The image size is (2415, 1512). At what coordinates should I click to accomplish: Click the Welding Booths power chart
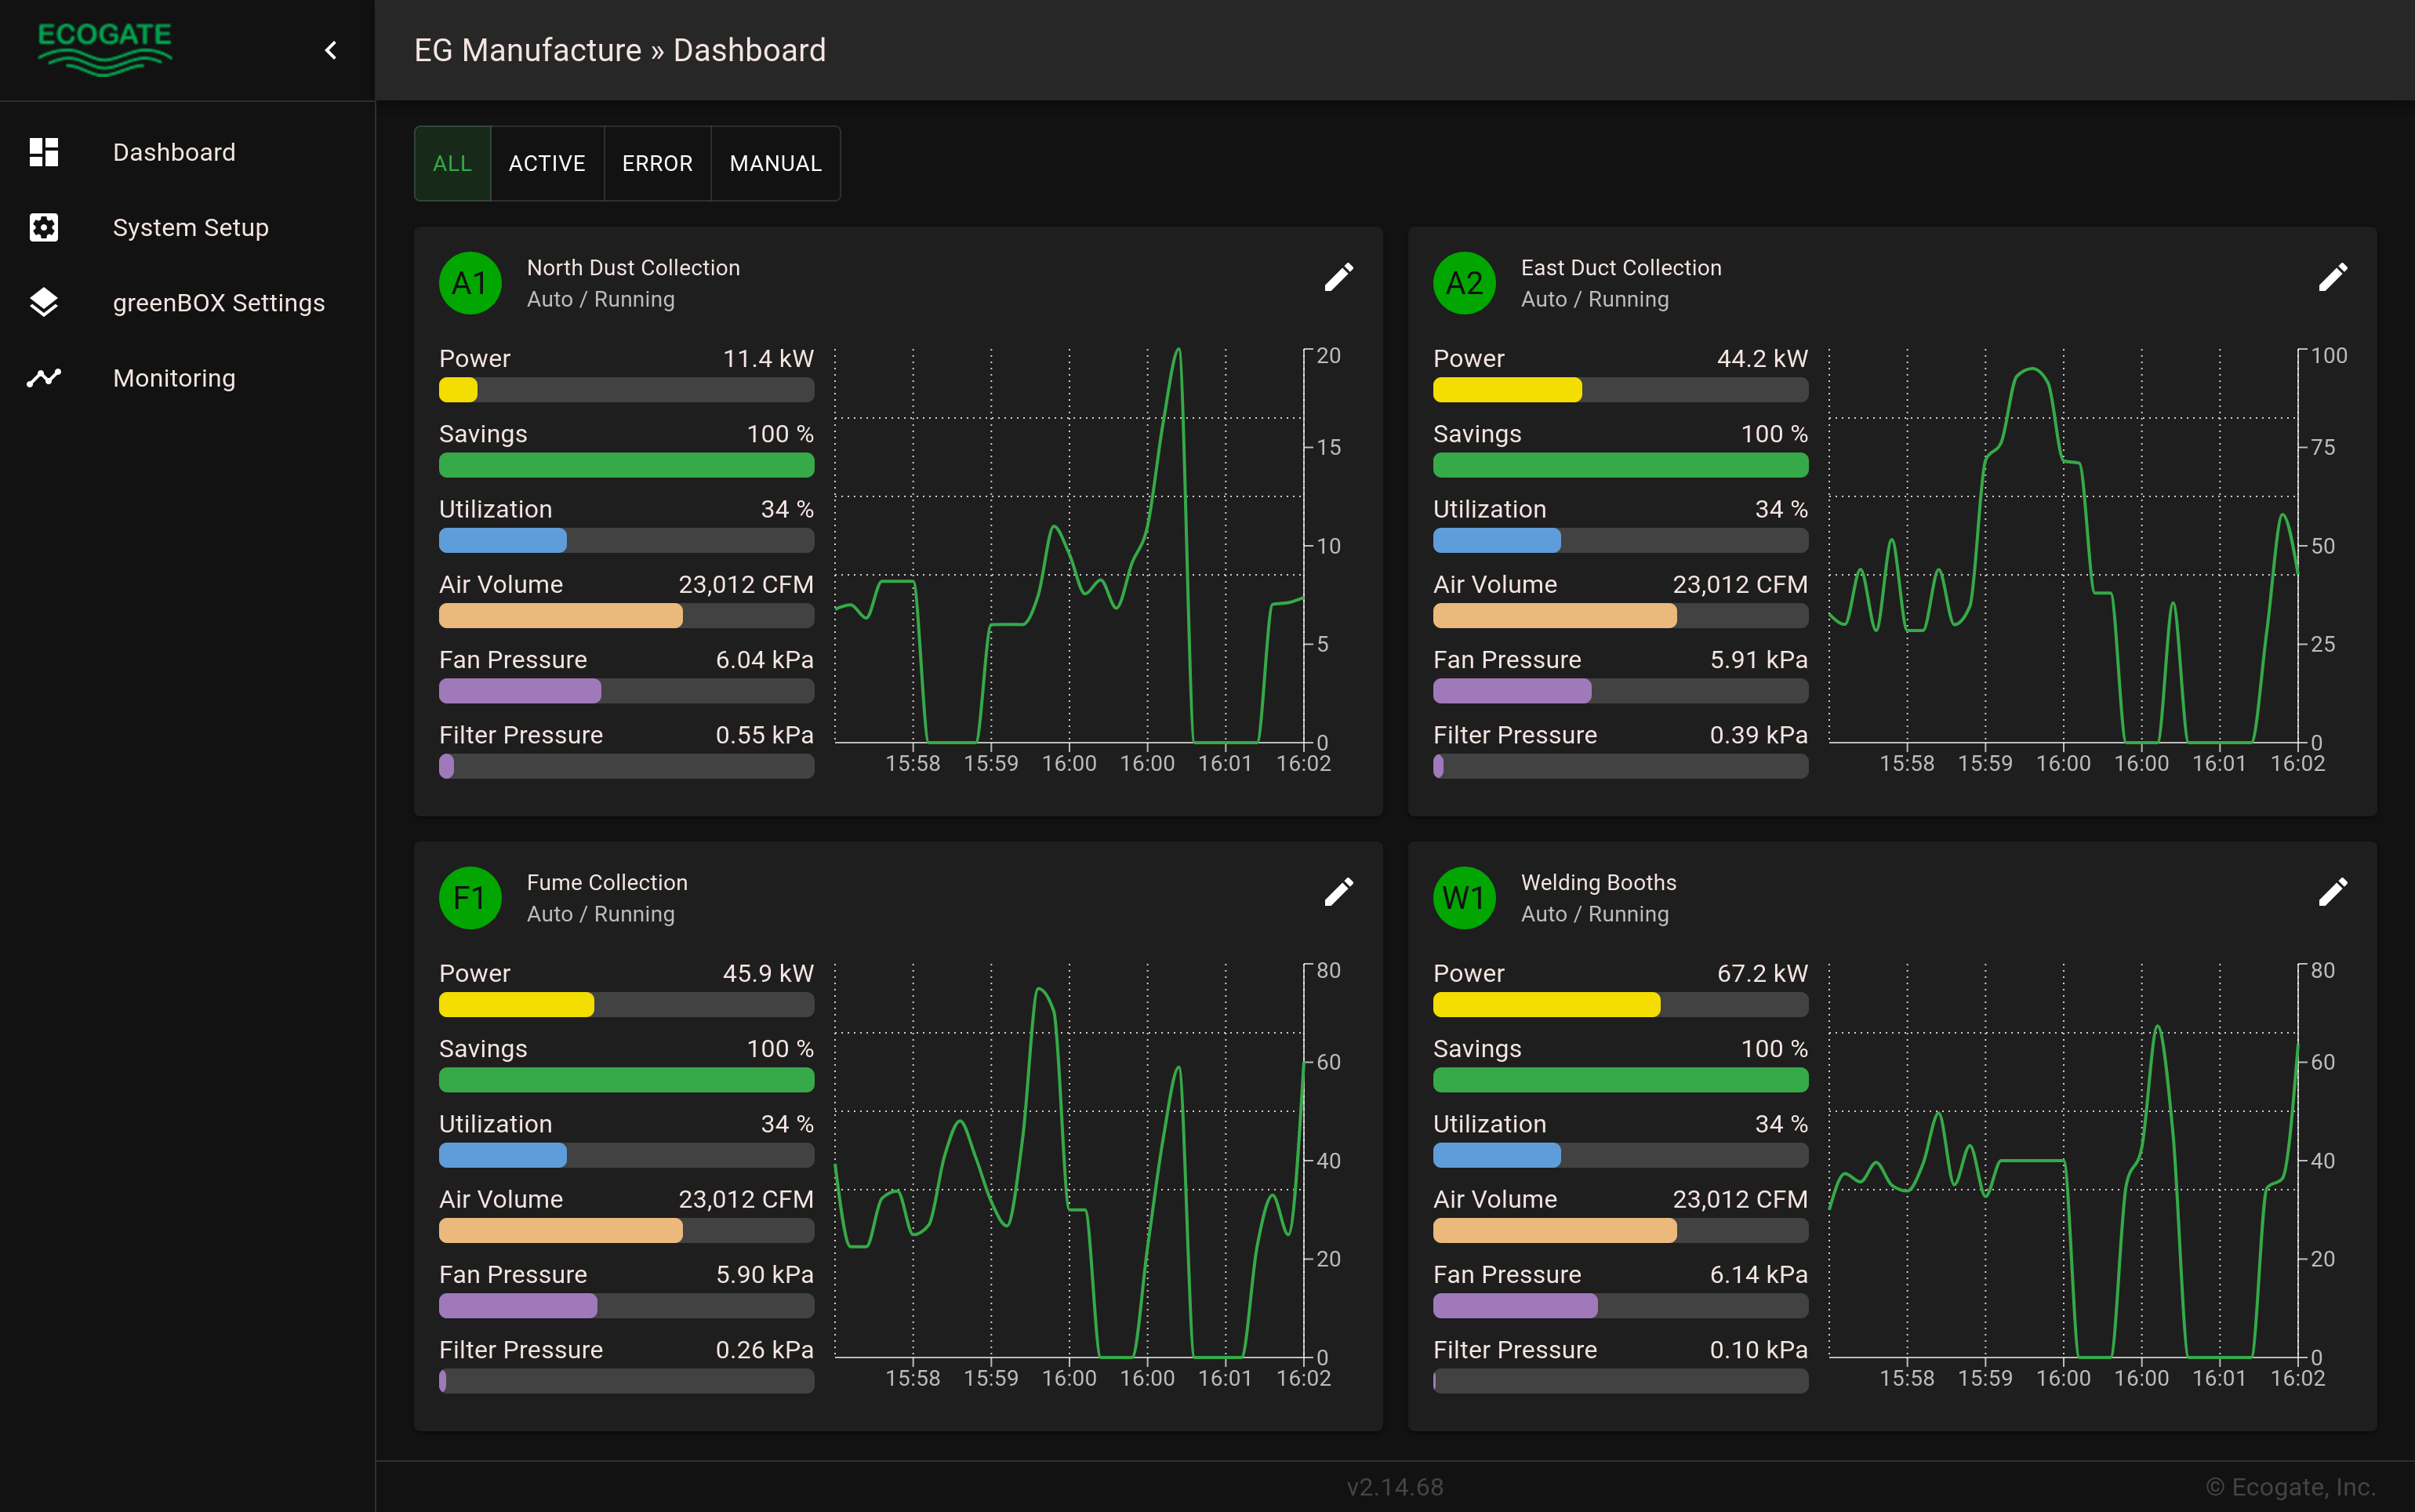point(2082,1175)
